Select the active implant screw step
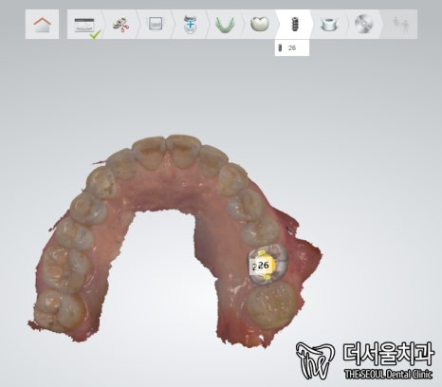Image resolution: width=442 pixels, height=387 pixels. click(294, 24)
